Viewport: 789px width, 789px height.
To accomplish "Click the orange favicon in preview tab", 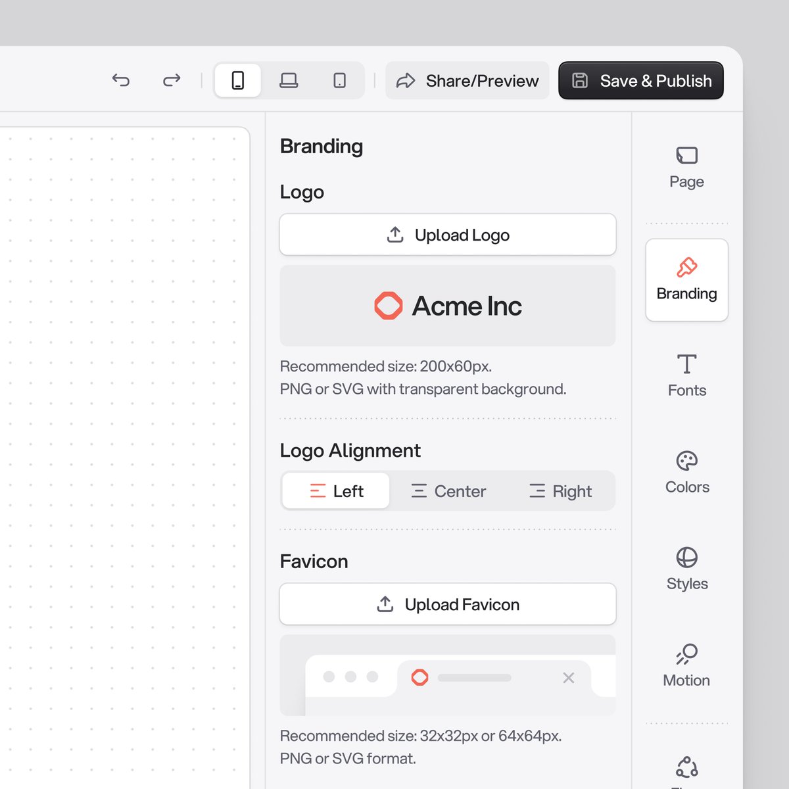I will coord(419,677).
